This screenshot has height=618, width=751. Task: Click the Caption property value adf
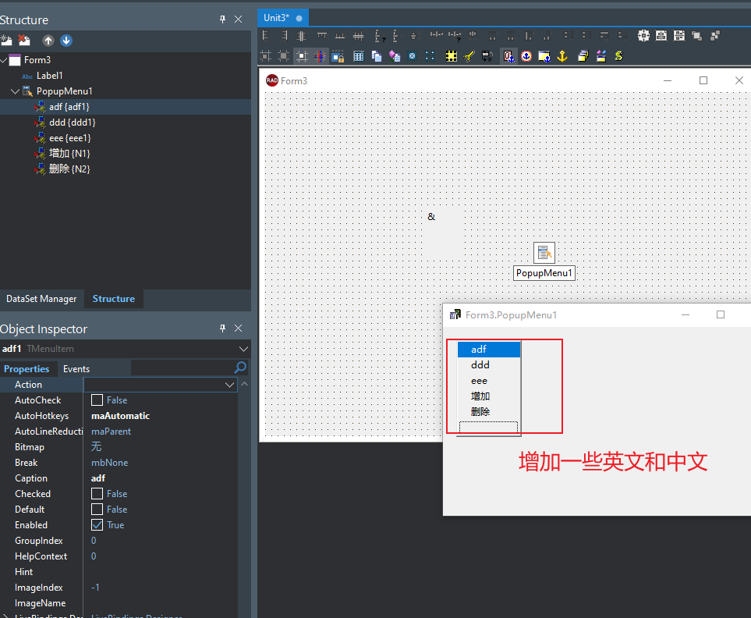pyautogui.click(x=98, y=478)
